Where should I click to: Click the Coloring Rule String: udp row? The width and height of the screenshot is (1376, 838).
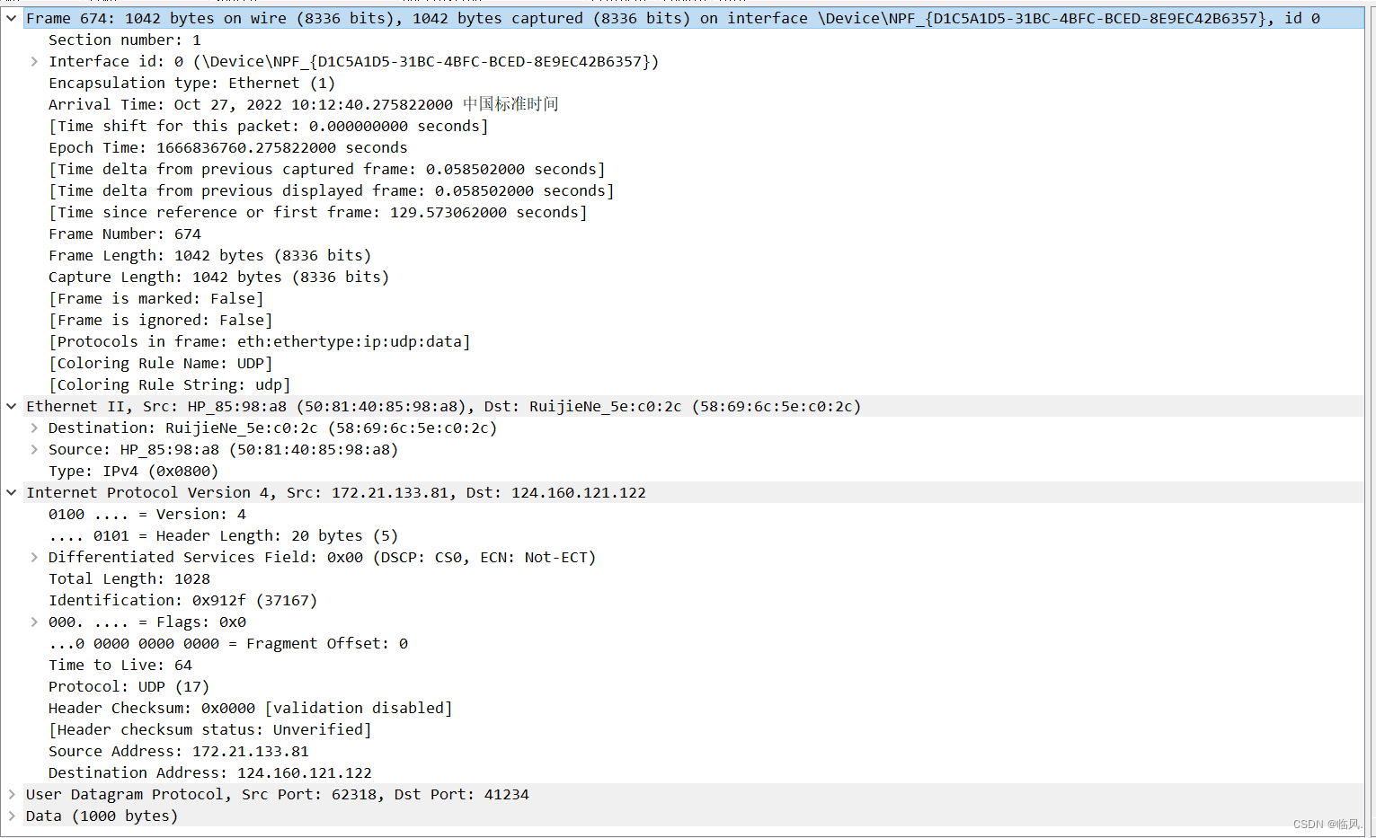pyautogui.click(x=170, y=384)
